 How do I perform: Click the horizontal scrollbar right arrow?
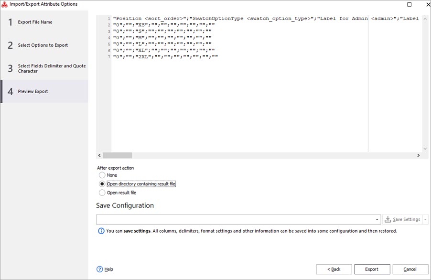(419, 155)
